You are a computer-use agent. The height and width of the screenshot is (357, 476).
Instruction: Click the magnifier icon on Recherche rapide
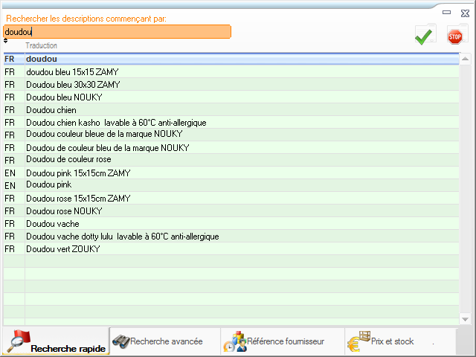click(x=17, y=341)
